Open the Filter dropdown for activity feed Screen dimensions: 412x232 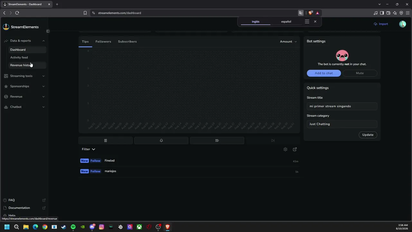89,149
